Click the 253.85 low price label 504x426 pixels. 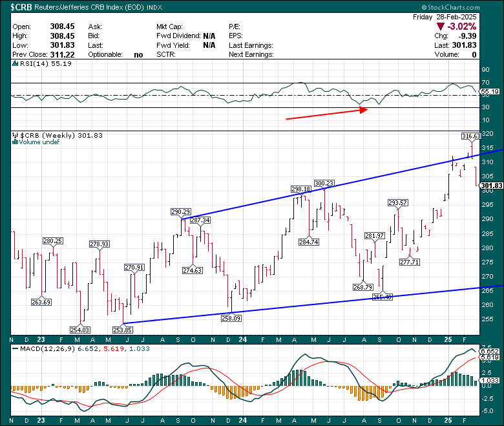(123, 330)
